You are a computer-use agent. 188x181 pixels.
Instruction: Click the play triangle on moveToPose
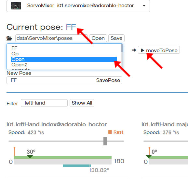(x=142, y=50)
